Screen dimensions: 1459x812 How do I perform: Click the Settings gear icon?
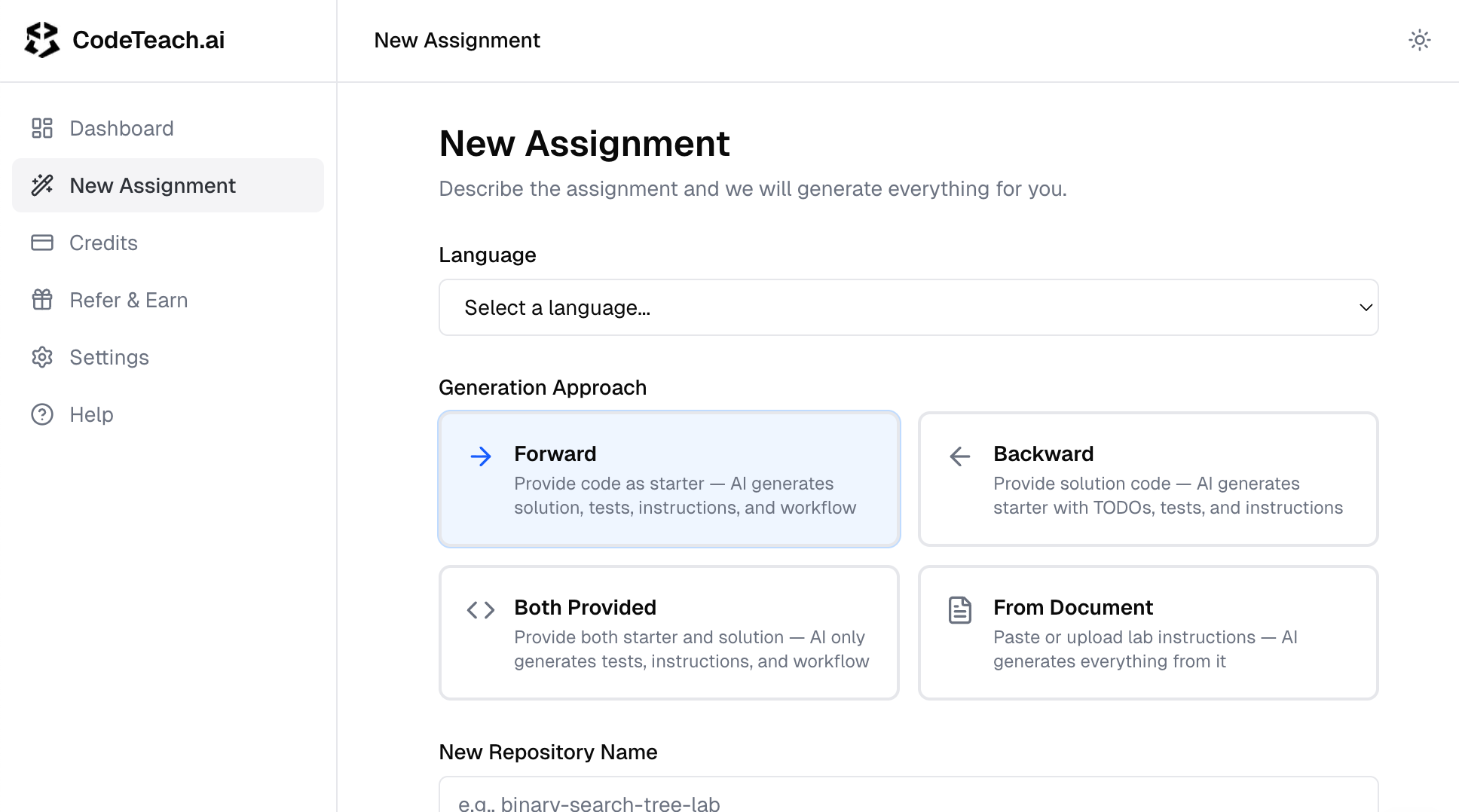click(x=42, y=357)
